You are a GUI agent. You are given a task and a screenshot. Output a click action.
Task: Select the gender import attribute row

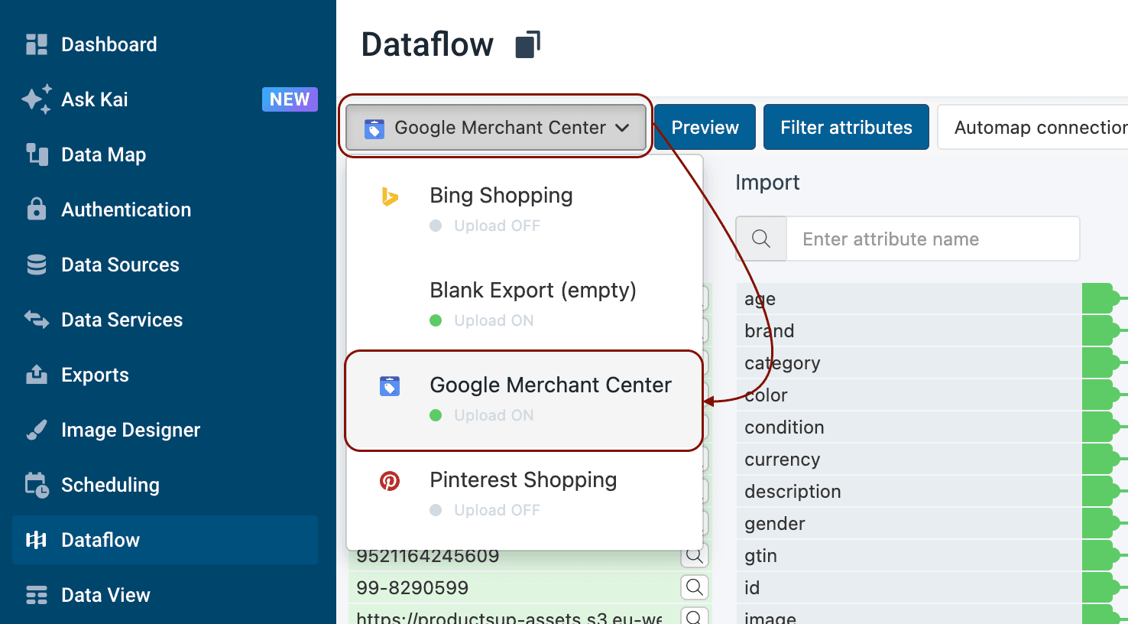909,524
